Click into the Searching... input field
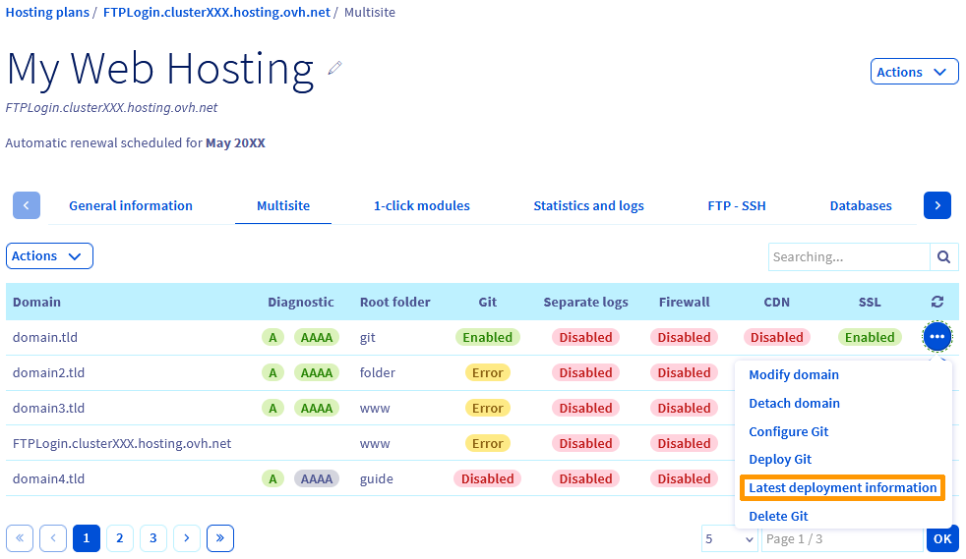 pos(848,257)
